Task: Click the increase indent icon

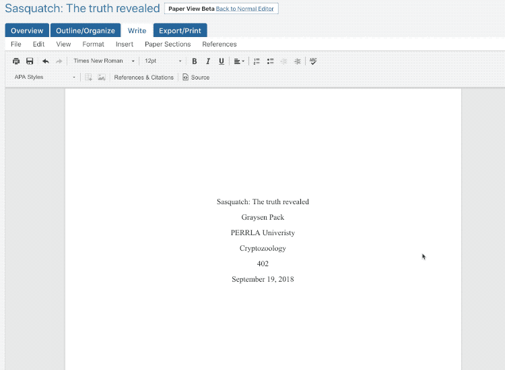Action: point(297,61)
